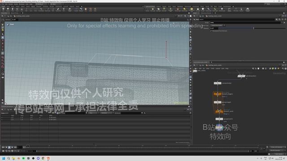287x161 pixels.
Task: Open the Group Type dropdown
Action: (x=218, y=25)
